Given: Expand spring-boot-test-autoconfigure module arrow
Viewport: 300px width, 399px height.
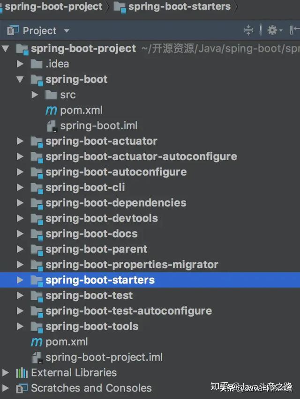Looking at the screenshot, I should [20, 311].
